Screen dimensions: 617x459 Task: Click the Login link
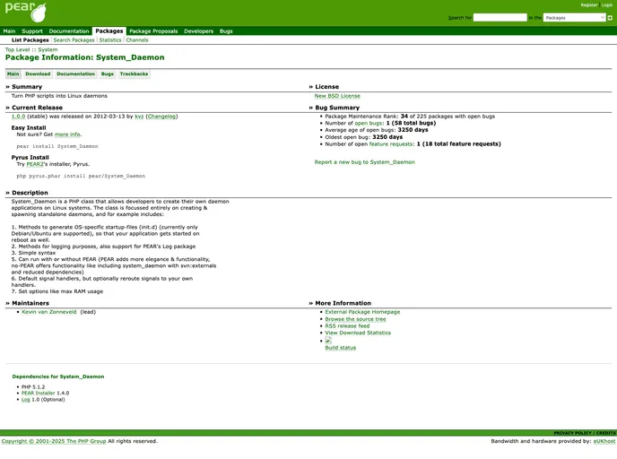point(607,5)
